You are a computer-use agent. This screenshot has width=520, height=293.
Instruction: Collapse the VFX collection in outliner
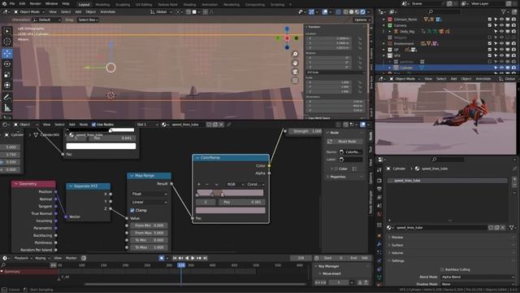(384, 55)
